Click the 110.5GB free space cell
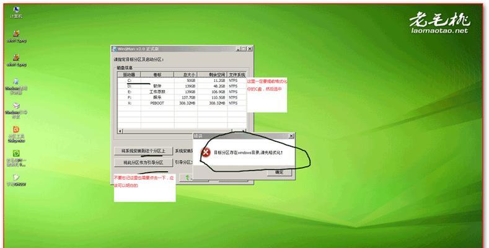This screenshot has width=489, height=248. [213, 97]
